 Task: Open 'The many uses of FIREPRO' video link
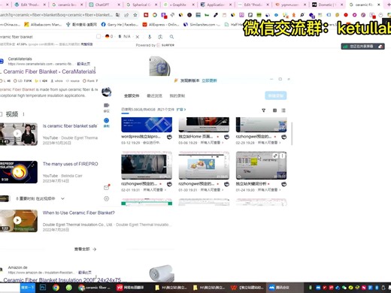click(70, 164)
